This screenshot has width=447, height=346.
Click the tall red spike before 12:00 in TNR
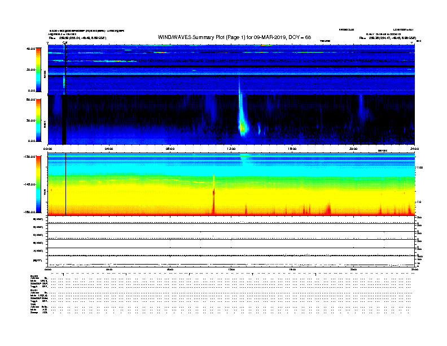(x=213, y=194)
